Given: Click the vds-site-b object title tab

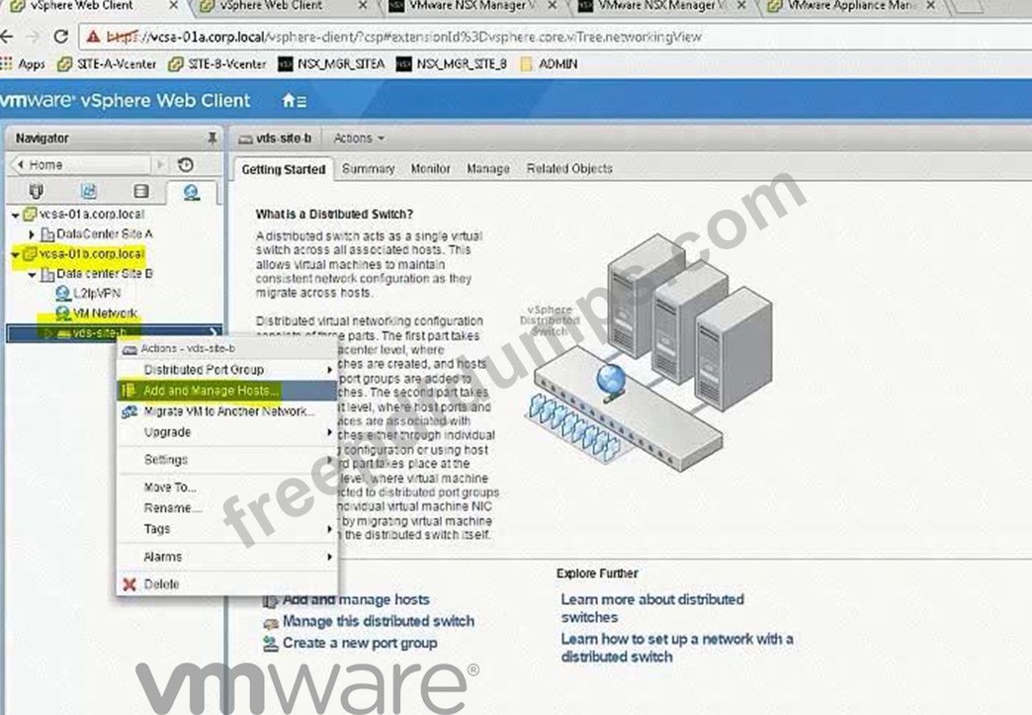Looking at the screenshot, I should pyautogui.click(x=276, y=138).
